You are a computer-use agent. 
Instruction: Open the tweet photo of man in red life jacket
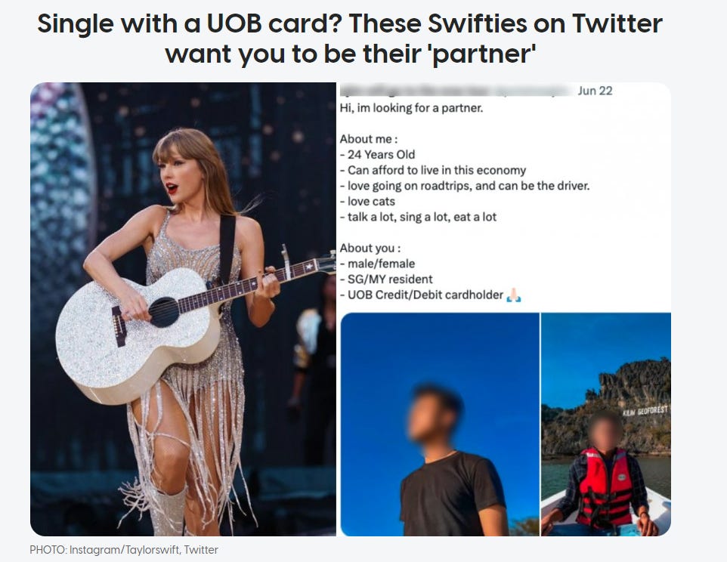(x=606, y=425)
